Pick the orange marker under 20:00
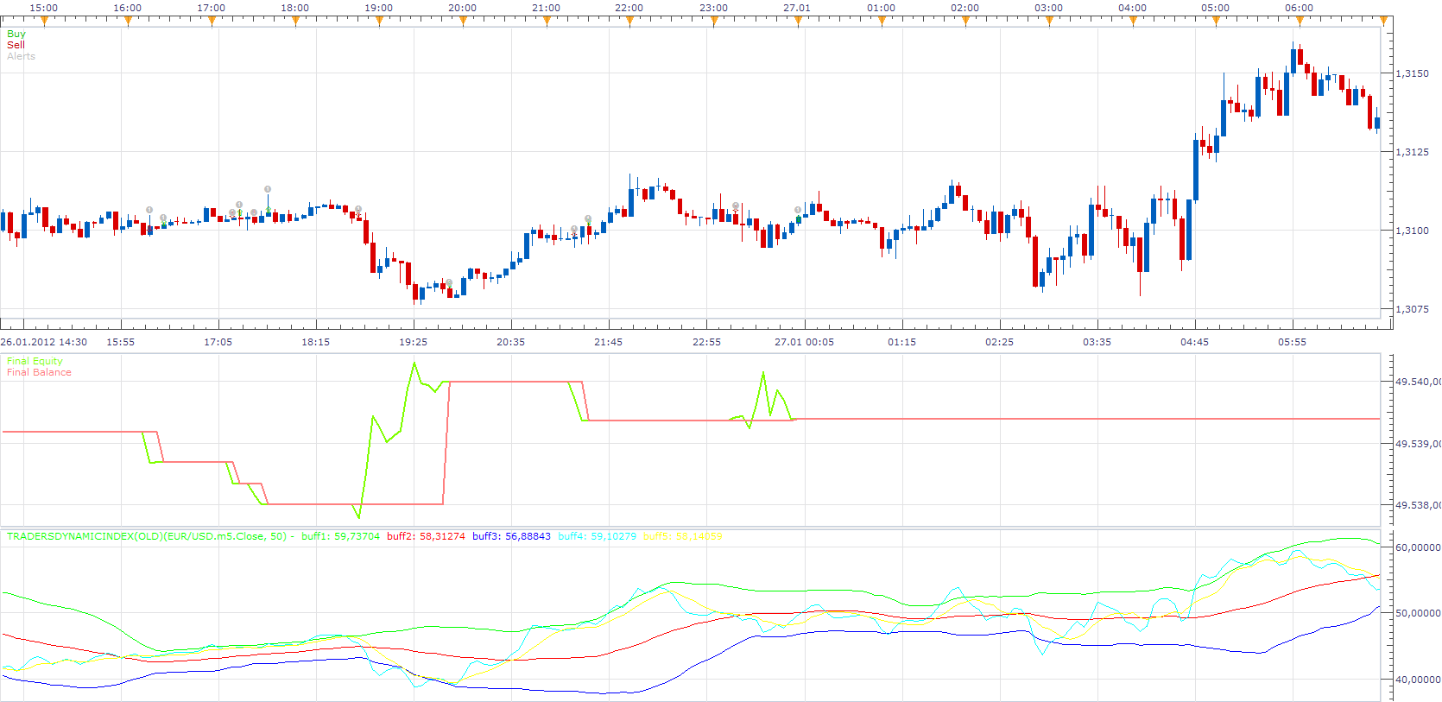Screen dimensions: 1442x702 point(463,22)
